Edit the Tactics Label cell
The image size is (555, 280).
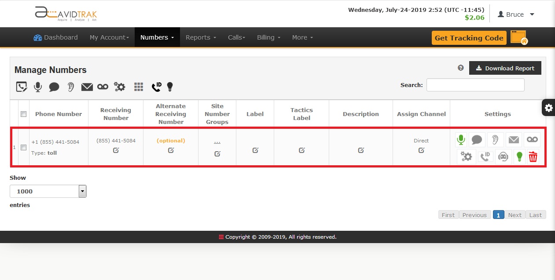301,150
